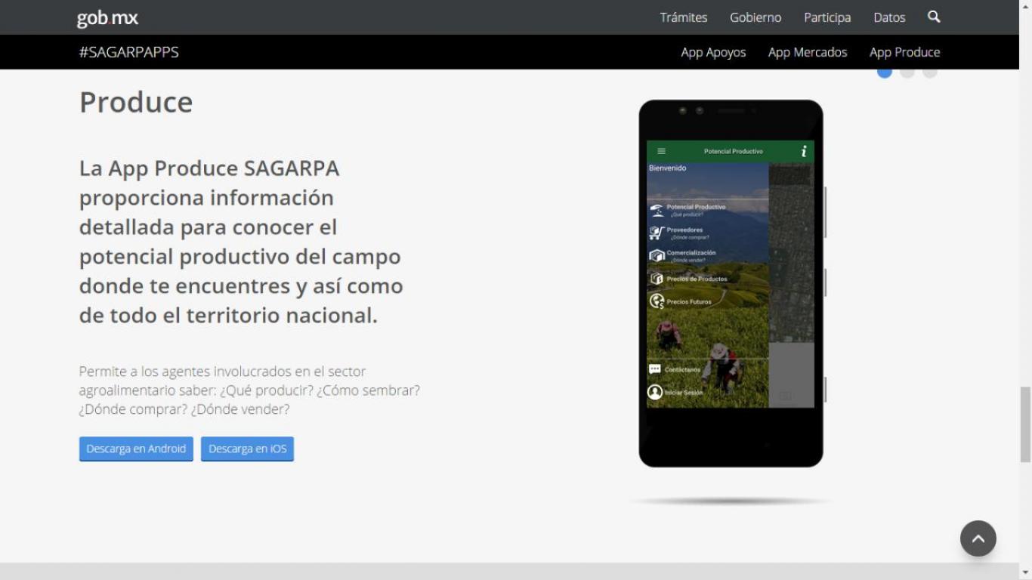Click the Precios de Productos icon
Viewport: 1032px width, 580px height.
coord(656,278)
